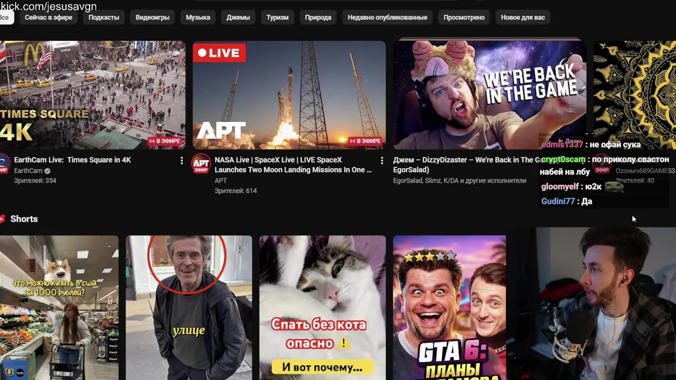Select the "Джемы" filter chip
Screen dimensions: 676x380
tap(238, 17)
